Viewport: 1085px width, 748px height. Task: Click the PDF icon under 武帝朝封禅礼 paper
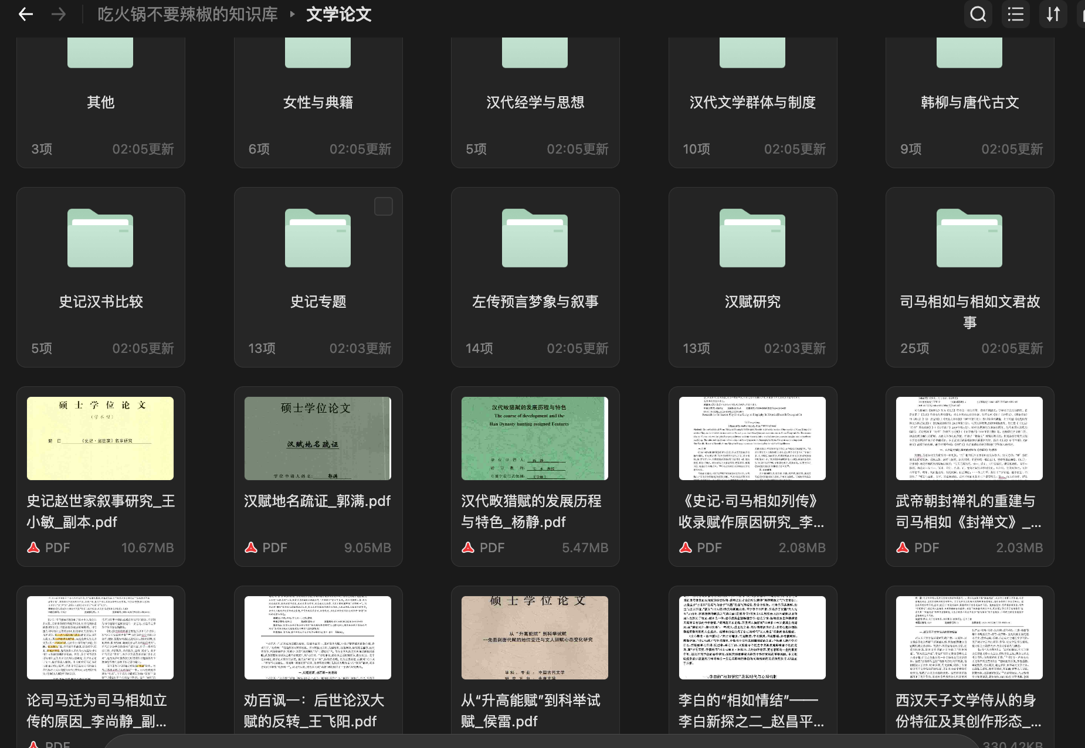point(904,548)
